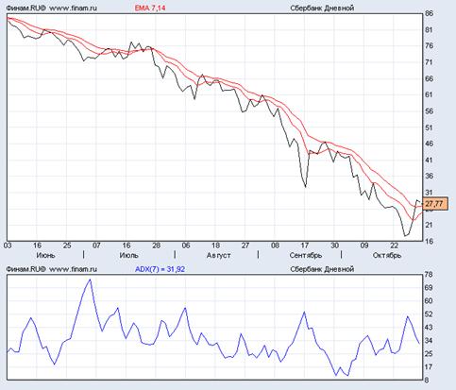Click the 41 value on the price axis
The height and width of the screenshot is (390, 456).
430,161
